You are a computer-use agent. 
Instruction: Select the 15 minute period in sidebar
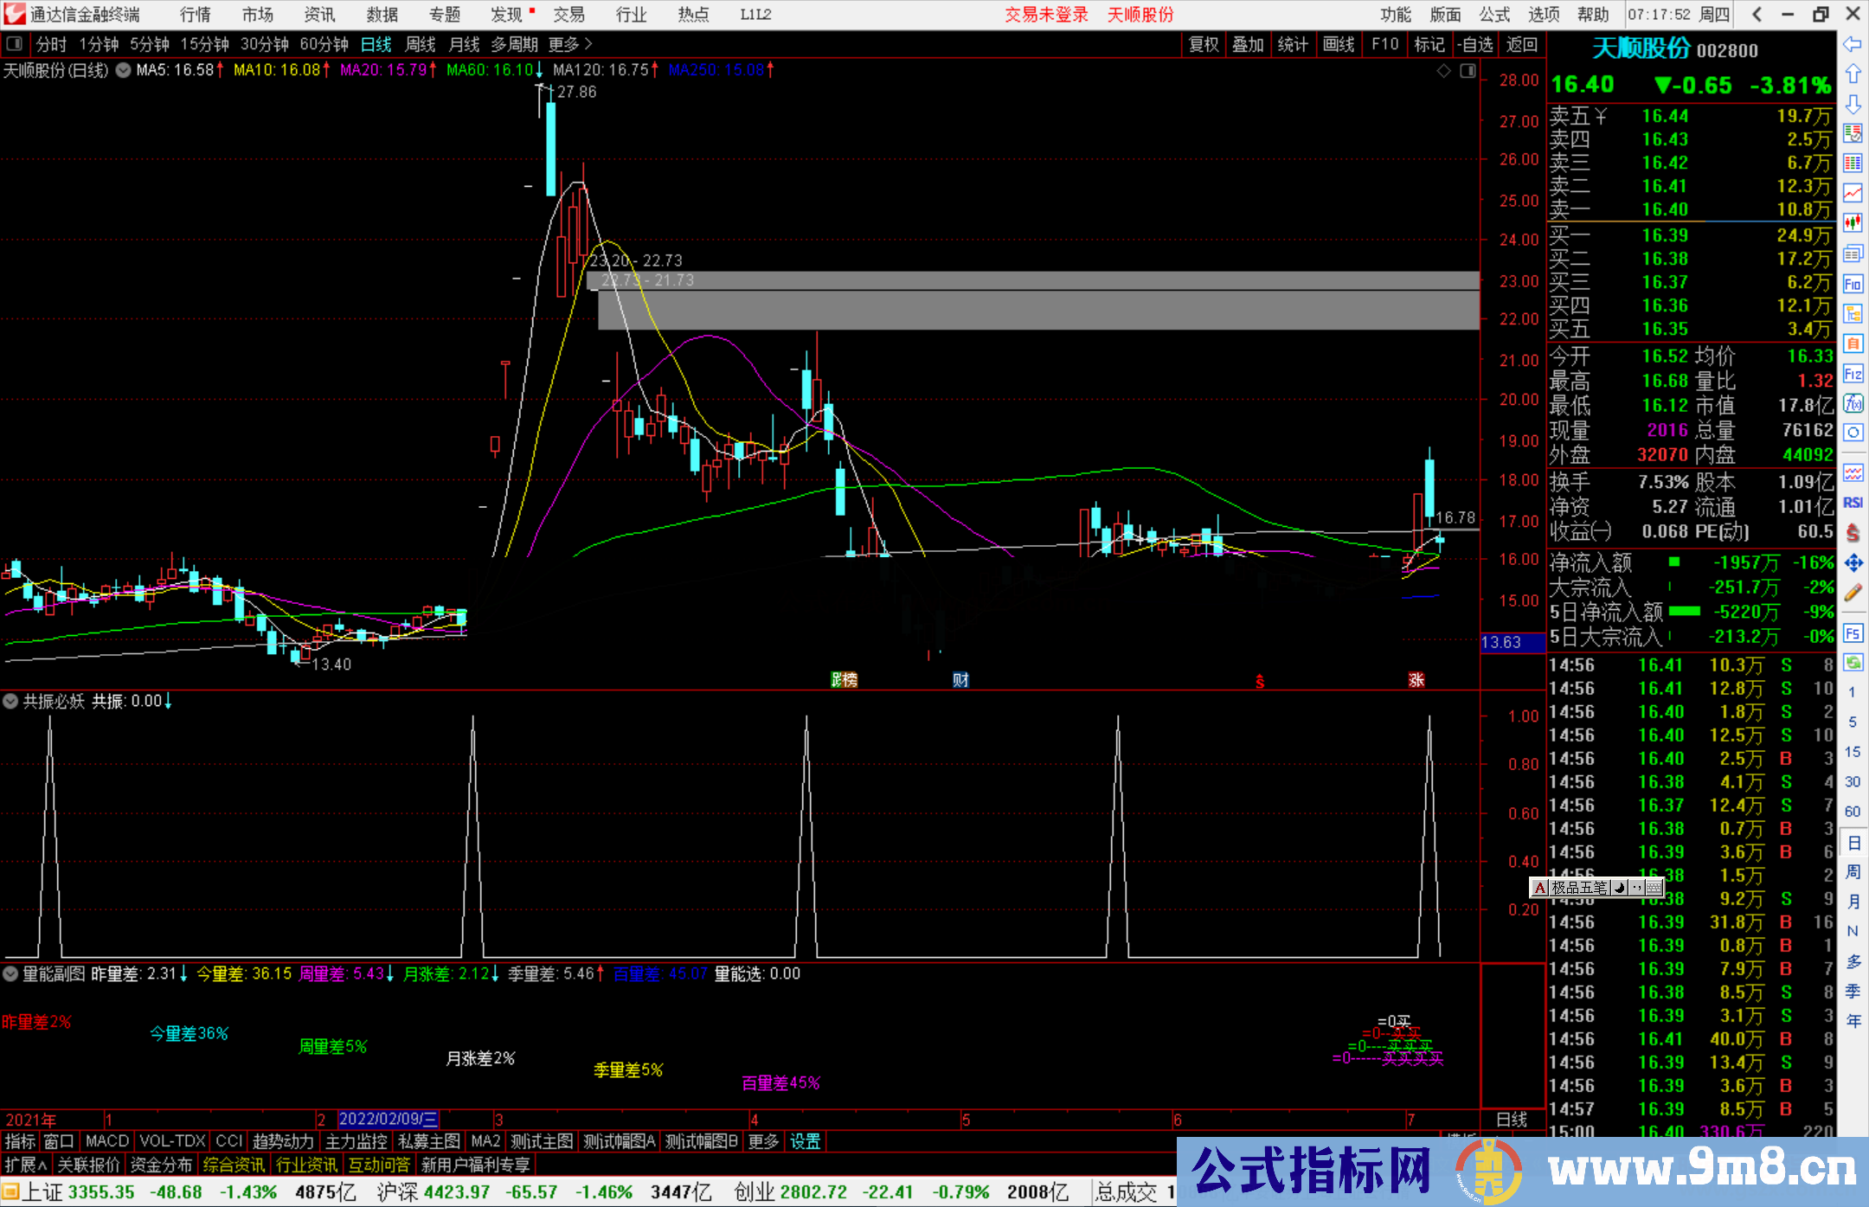point(1853,752)
